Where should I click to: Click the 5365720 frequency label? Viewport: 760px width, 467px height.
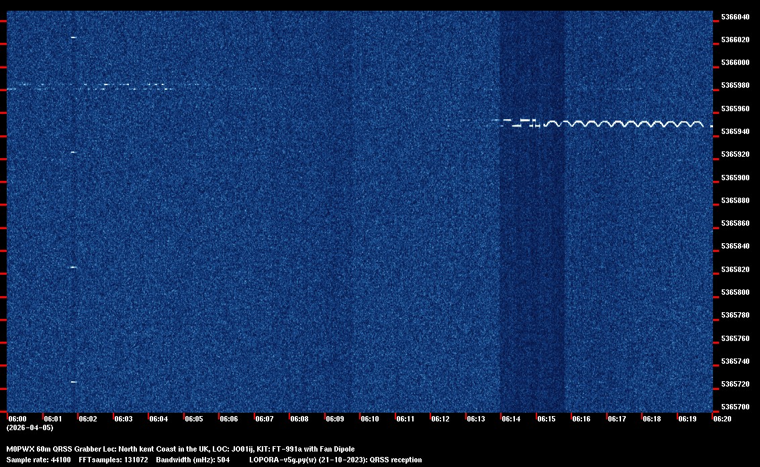point(734,384)
